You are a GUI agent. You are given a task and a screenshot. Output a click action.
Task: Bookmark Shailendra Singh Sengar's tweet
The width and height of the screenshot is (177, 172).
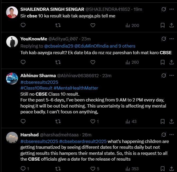point(163,25)
